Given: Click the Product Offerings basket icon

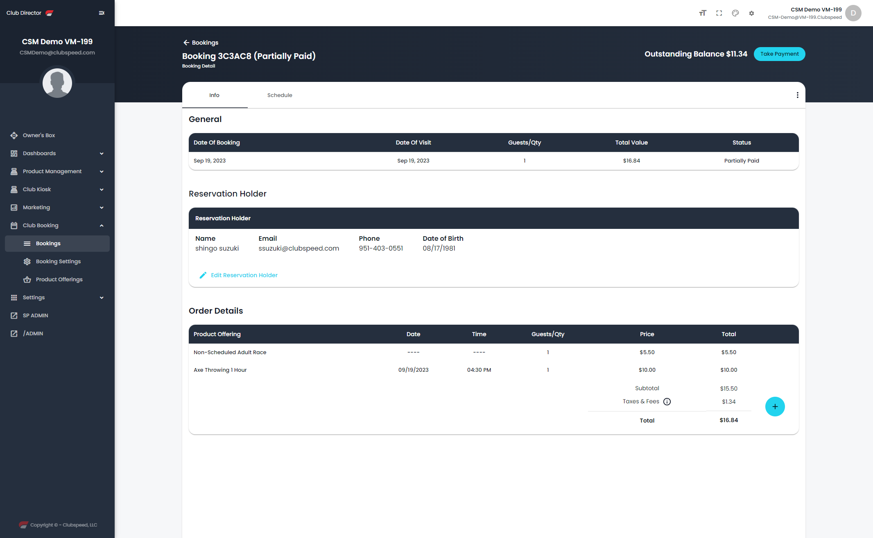Looking at the screenshot, I should (27, 280).
